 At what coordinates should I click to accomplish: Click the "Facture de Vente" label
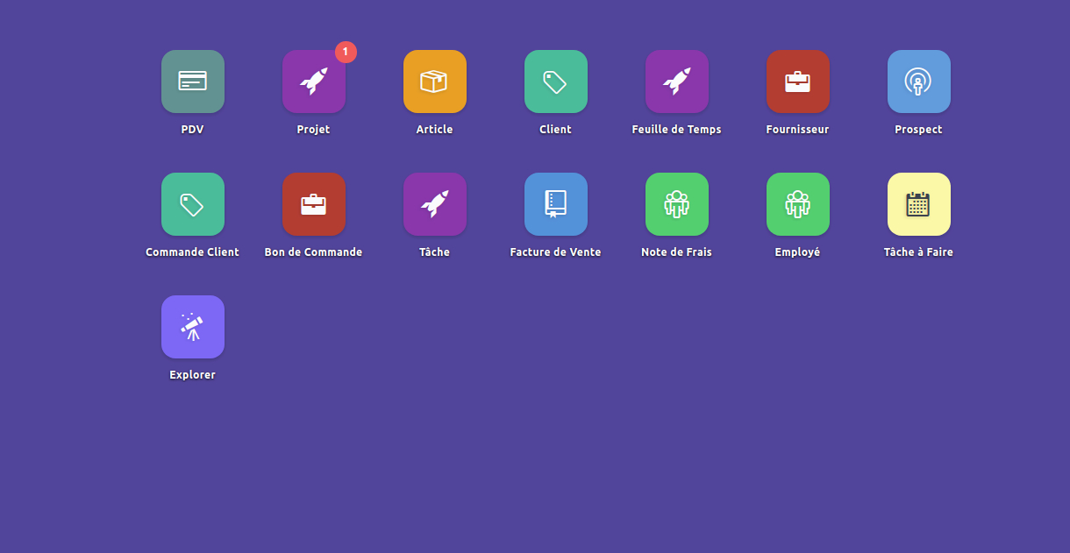556,252
